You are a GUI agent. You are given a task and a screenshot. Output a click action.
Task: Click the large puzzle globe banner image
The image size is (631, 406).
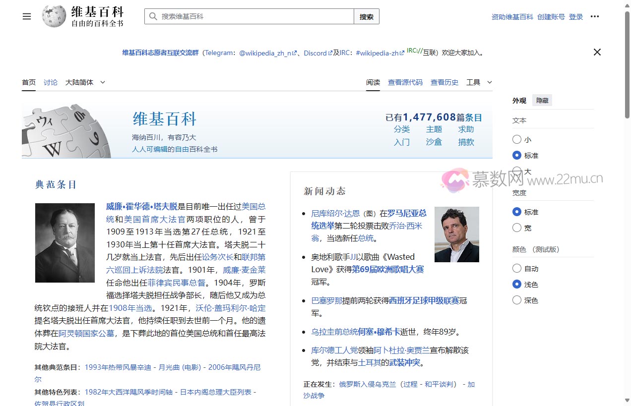click(66, 131)
